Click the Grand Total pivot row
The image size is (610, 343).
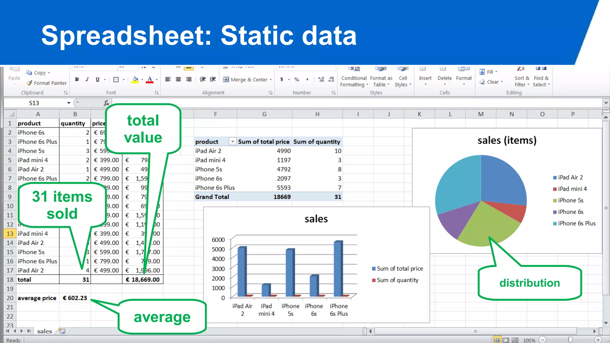[x=268, y=197]
